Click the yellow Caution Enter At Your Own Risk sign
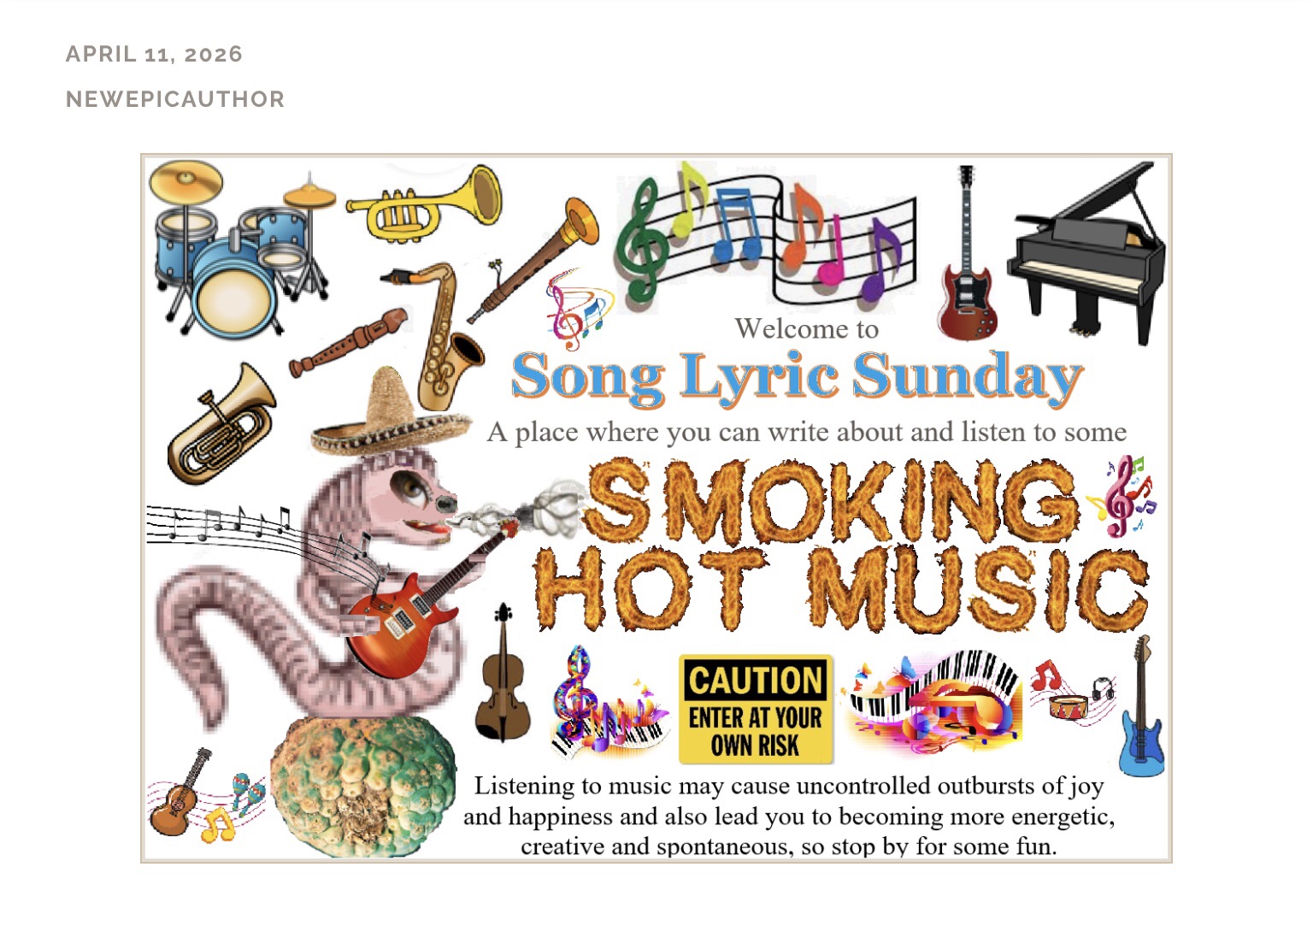The height and width of the screenshot is (926, 1313). click(x=756, y=709)
